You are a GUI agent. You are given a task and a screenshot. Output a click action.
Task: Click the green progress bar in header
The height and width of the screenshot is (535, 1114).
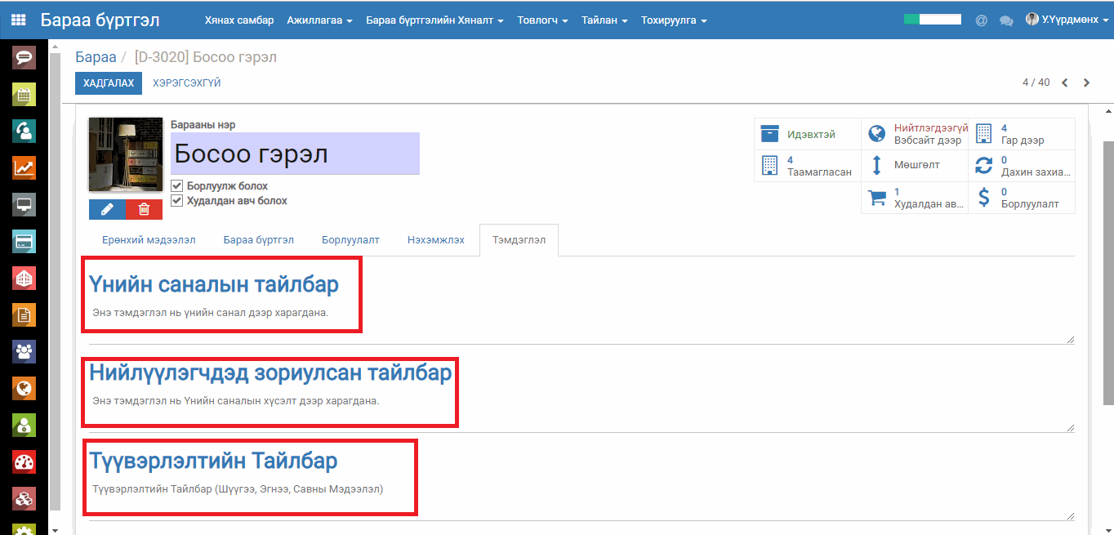pyautogui.click(x=932, y=20)
